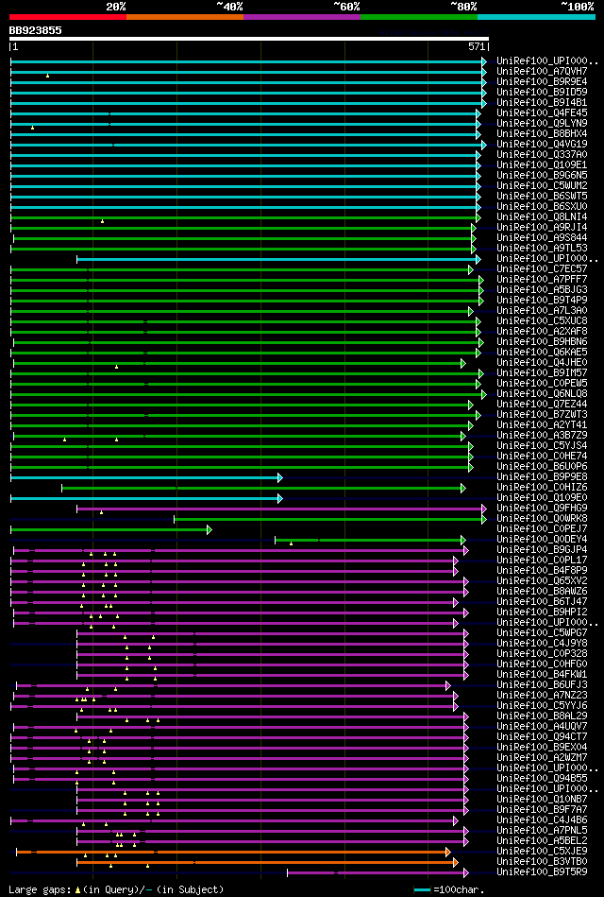The image size is (604, 897).
Task: Click the yellow gap marker in the Q0DEY4 row
Action: (291, 543)
